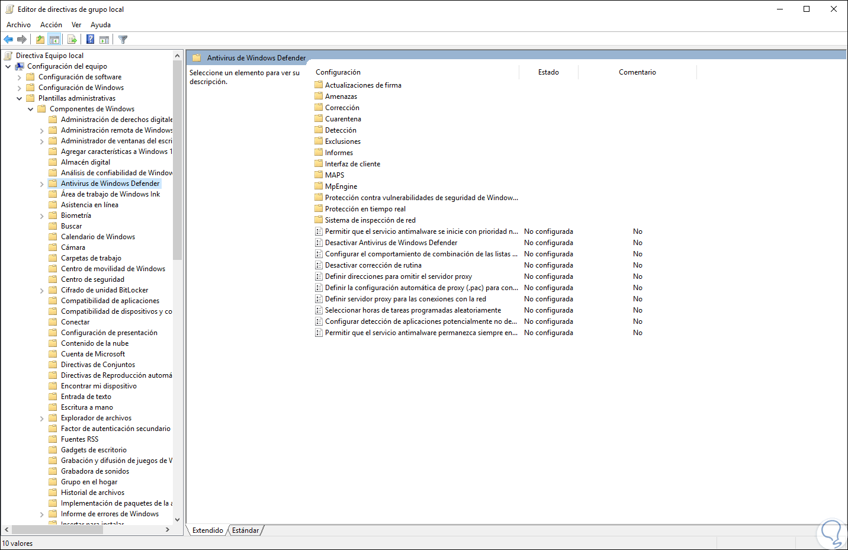This screenshot has width=848, height=550.
Task: Open help with the question mark icon
Action: (90, 40)
